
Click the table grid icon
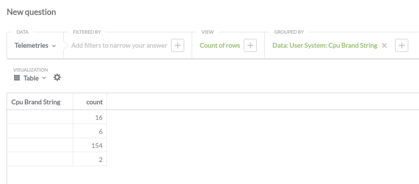coord(17,78)
